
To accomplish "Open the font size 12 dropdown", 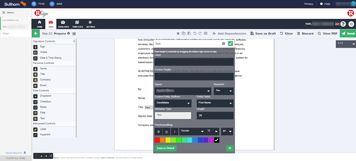I will coord(212,131).
